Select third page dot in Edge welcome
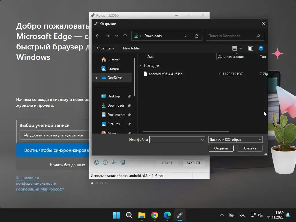The height and width of the screenshot is (222, 296). pos(101,183)
